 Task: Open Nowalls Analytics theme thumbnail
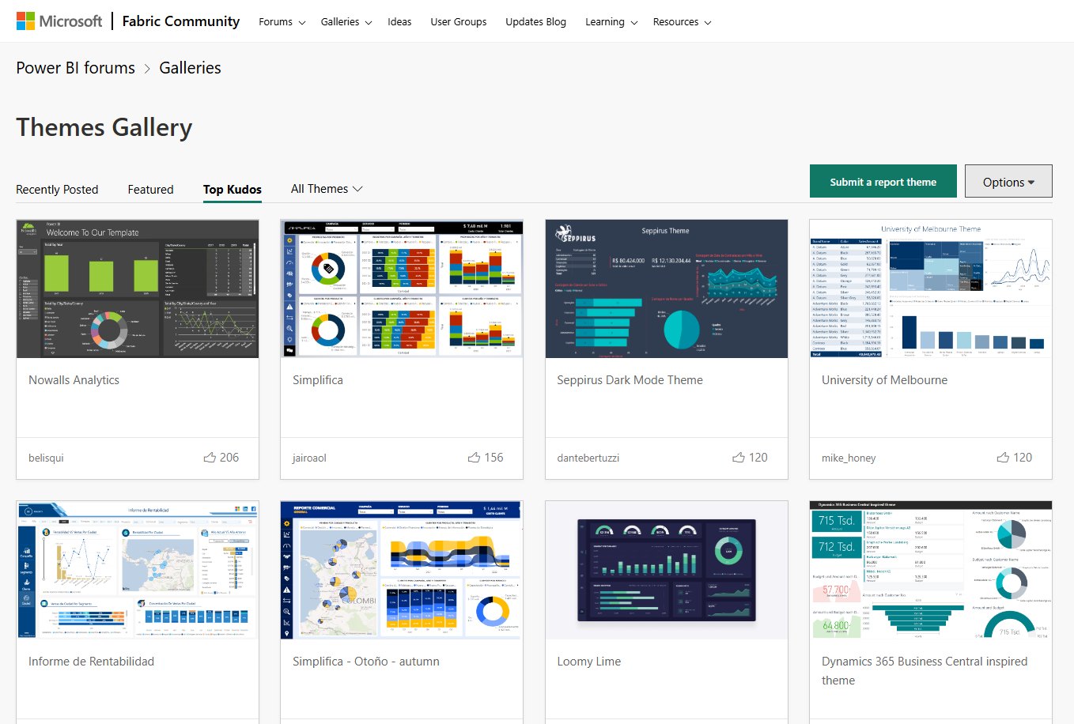point(138,289)
